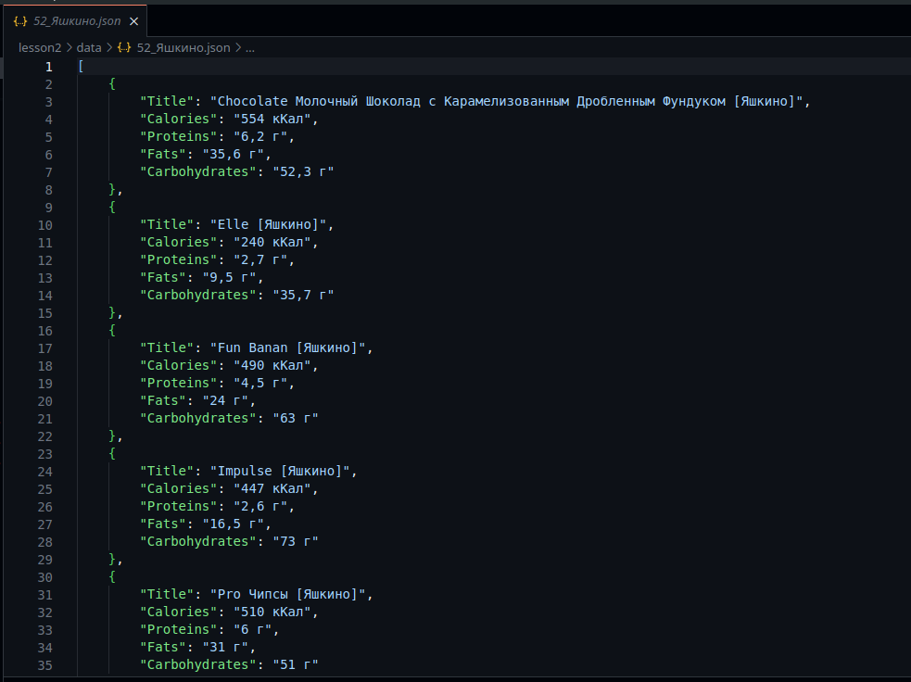
Task: Close the 52_Яшкино.json editor tab
Action: [134, 21]
